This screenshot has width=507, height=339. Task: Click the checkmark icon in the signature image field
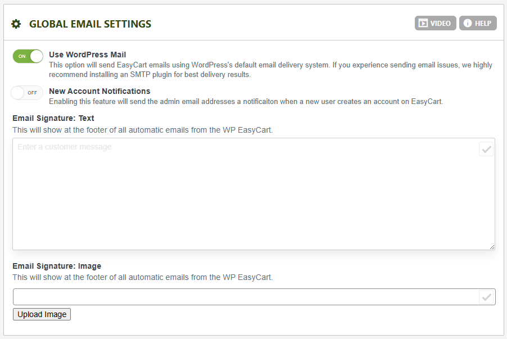click(x=486, y=297)
